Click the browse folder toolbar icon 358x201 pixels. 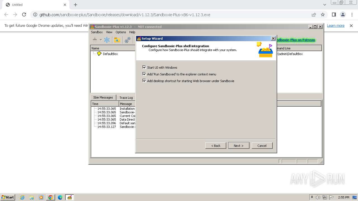click(x=117, y=40)
